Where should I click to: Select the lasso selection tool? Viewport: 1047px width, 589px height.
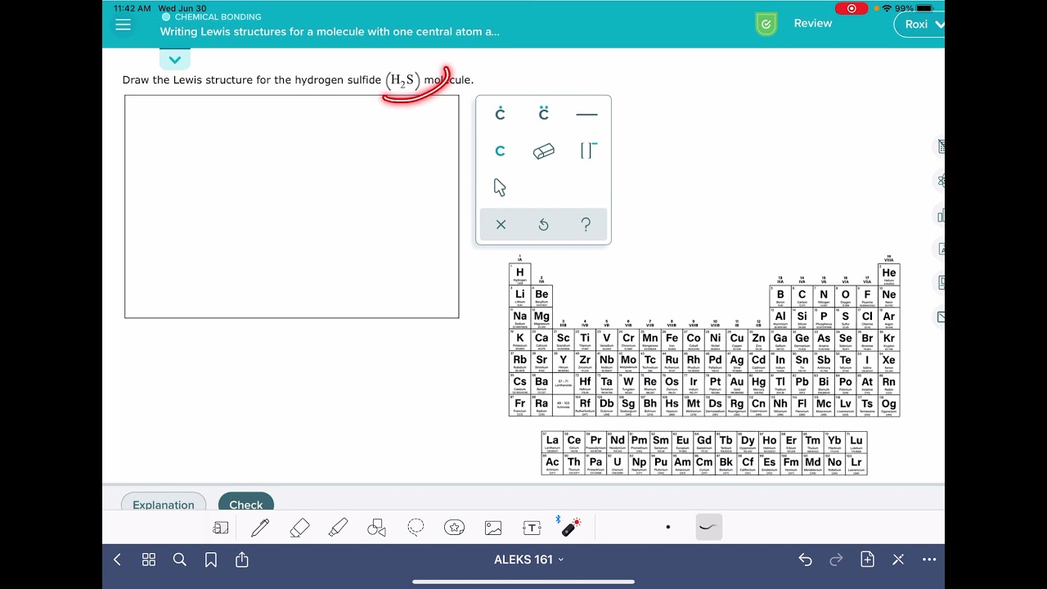click(x=416, y=528)
